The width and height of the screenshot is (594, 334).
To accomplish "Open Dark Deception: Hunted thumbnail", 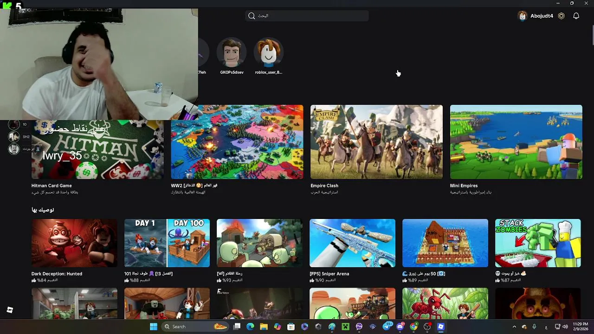I will coord(74,243).
